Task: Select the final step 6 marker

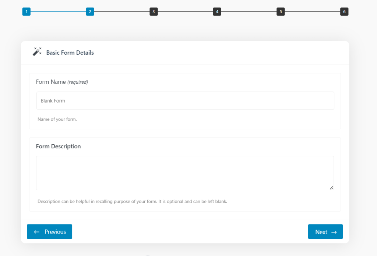Action: pos(344,11)
